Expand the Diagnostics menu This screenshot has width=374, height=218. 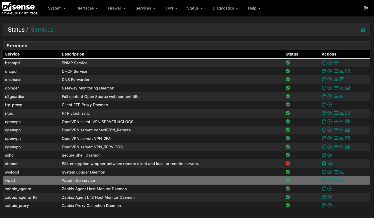pos(225,8)
